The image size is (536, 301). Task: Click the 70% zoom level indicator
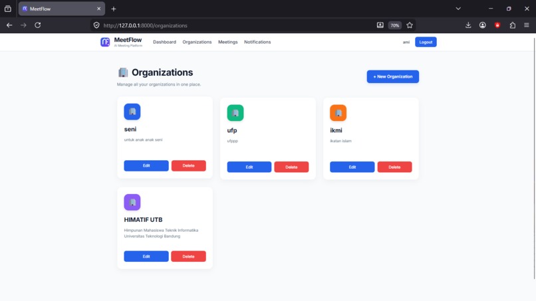point(395,25)
